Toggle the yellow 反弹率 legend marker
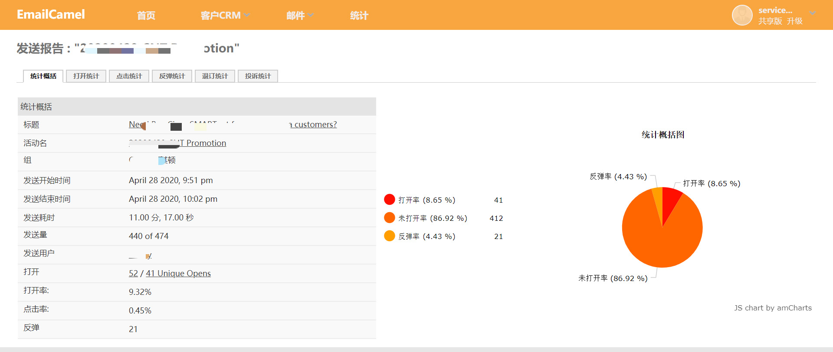 (390, 236)
